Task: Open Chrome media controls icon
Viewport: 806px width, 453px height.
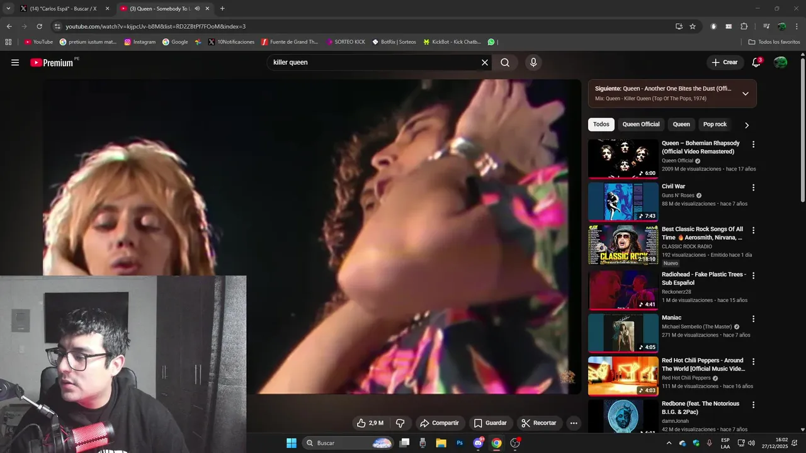Action: click(x=766, y=26)
